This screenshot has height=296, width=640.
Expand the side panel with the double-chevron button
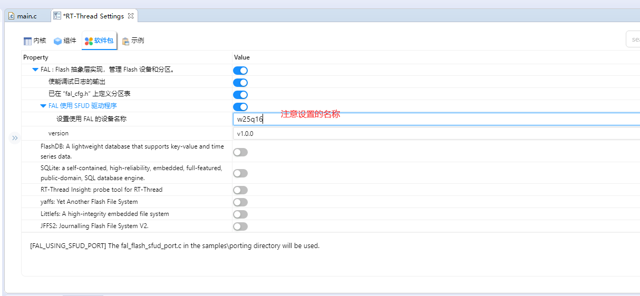[15, 138]
